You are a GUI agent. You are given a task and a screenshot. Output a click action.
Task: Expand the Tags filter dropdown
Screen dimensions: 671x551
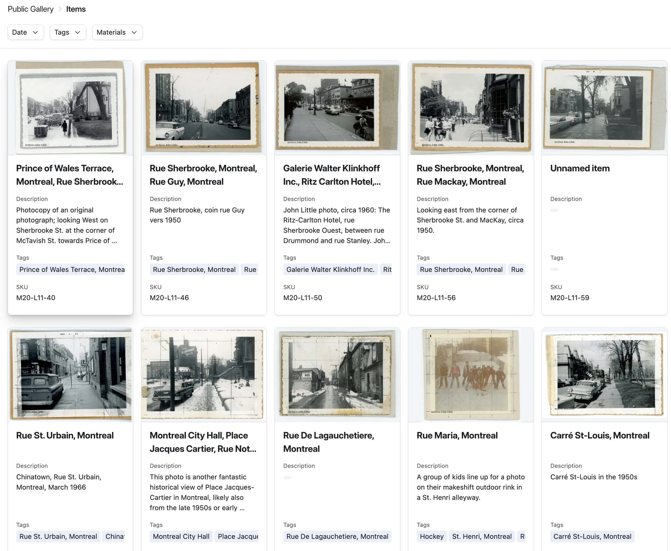(68, 32)
